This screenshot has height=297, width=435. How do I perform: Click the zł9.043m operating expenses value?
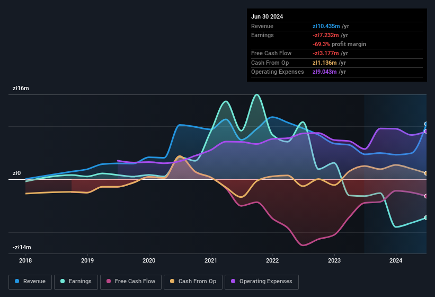(x=325, y=72)
